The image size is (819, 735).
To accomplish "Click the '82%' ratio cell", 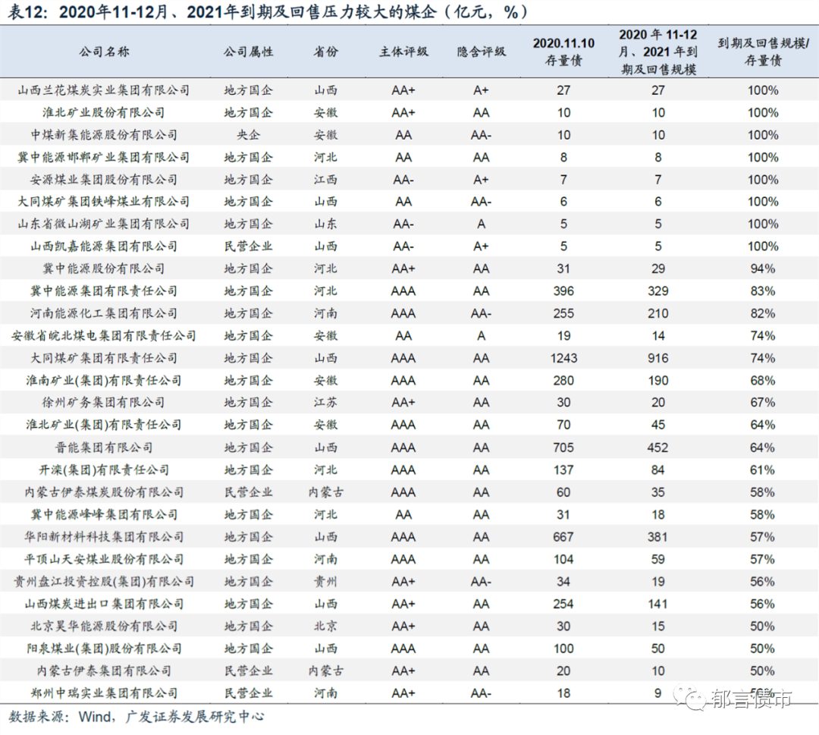I will 763,313.
